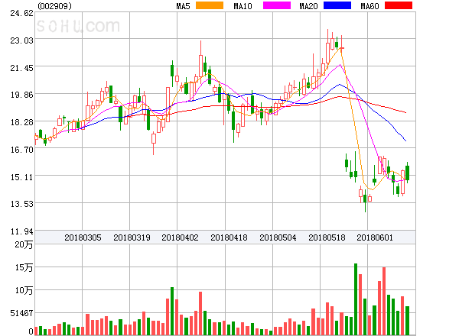
Task: Click the 20180418 date label
Action: coord(229,237)
